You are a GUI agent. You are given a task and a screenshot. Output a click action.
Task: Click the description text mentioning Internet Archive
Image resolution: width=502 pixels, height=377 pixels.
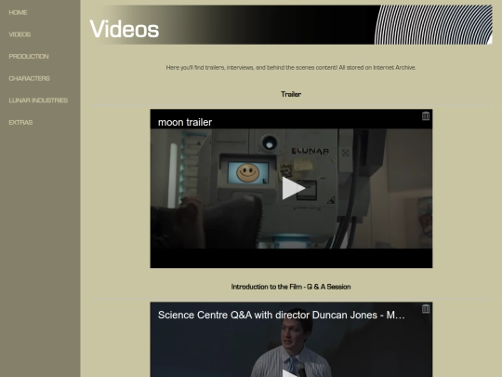[291, 68]
